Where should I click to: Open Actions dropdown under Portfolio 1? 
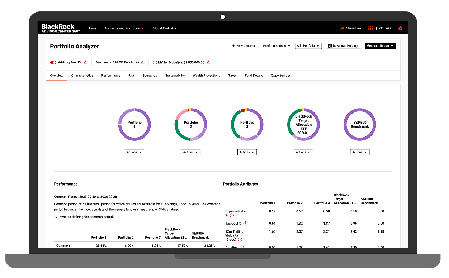[134, 152]
